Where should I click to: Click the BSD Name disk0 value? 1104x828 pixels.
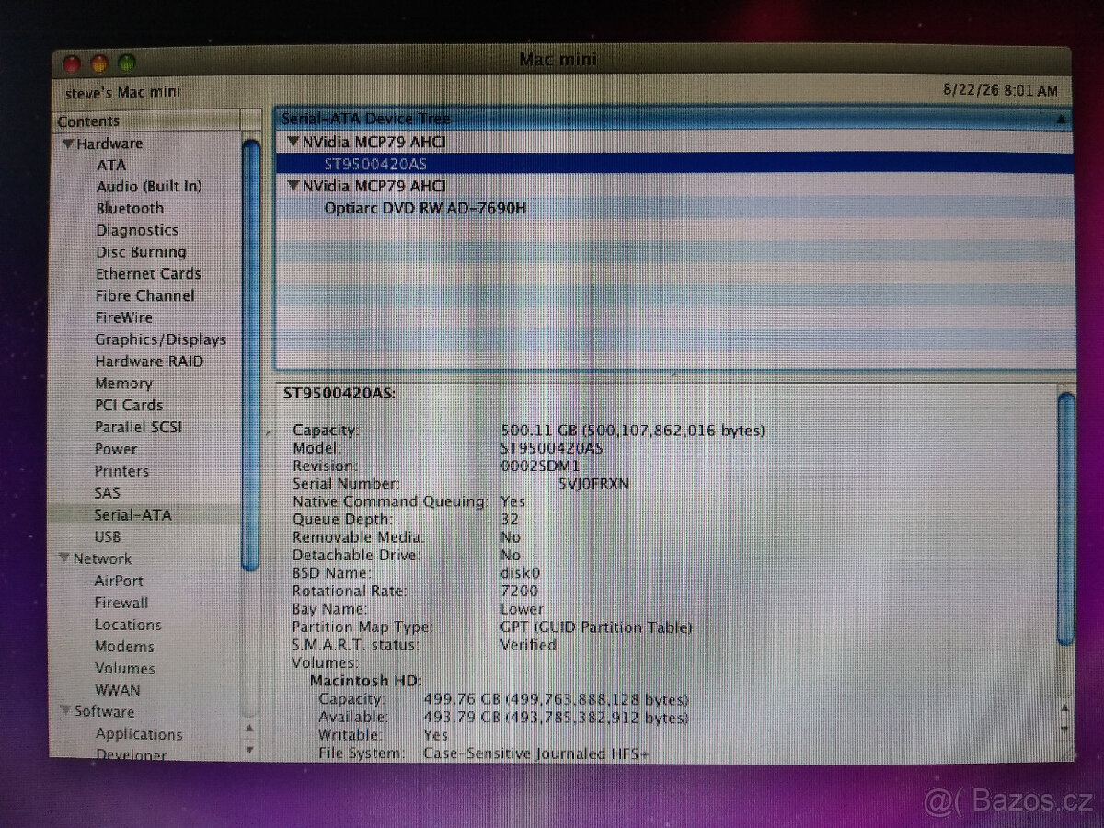[x=520, y=572]
